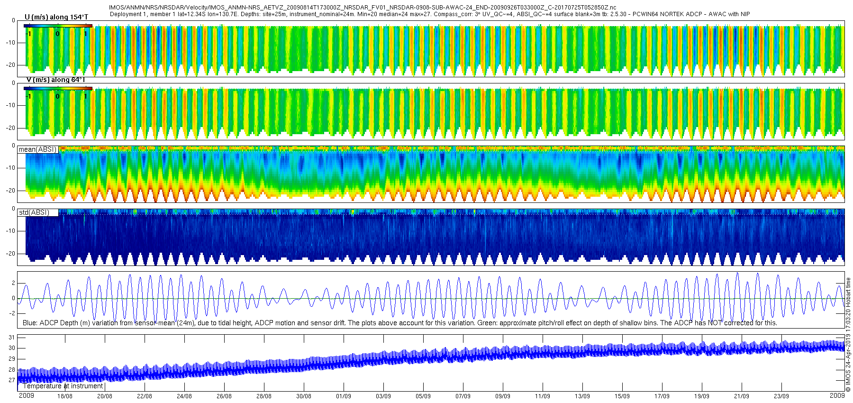Click the 31 tick on temperature axis
The image size is (853, 403).
coord(12,338)
